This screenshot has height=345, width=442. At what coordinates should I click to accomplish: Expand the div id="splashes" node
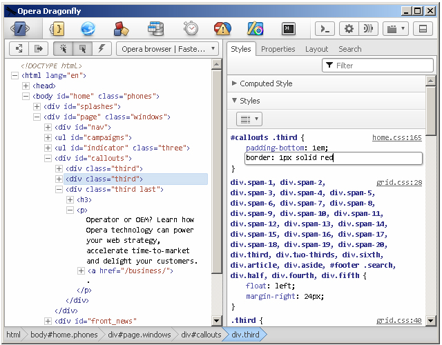tap(37, 106)
